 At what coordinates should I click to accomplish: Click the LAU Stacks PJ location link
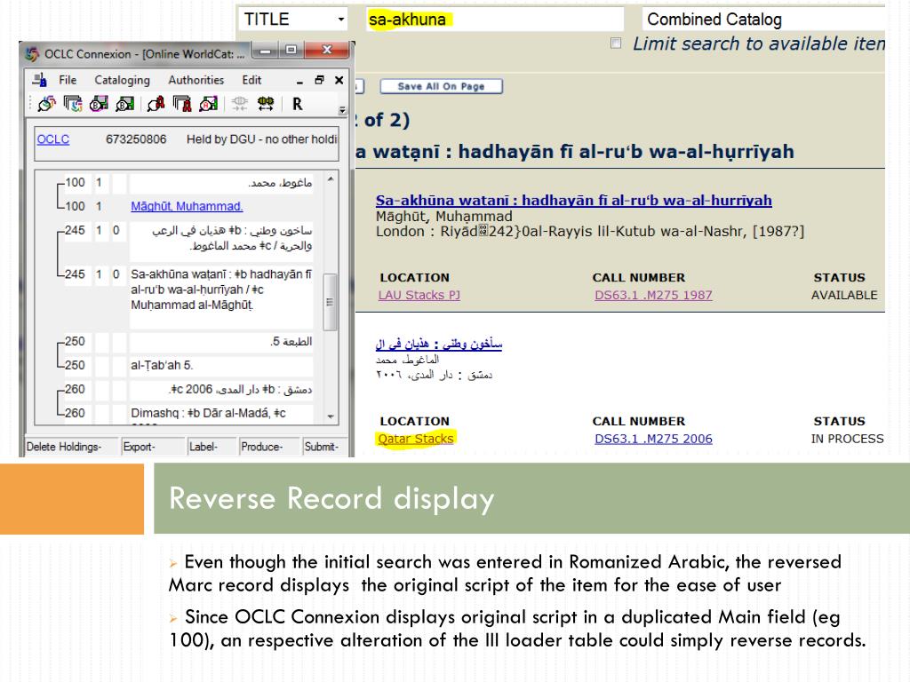coord(419,295)
